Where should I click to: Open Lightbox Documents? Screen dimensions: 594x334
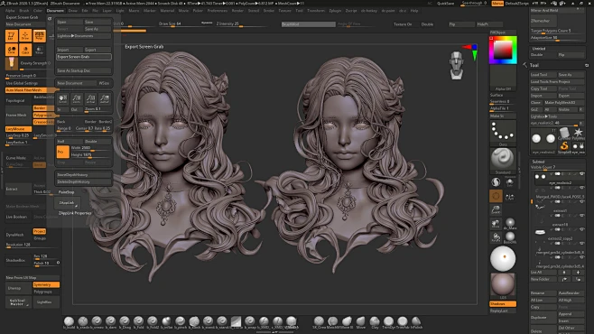(84, 36)
